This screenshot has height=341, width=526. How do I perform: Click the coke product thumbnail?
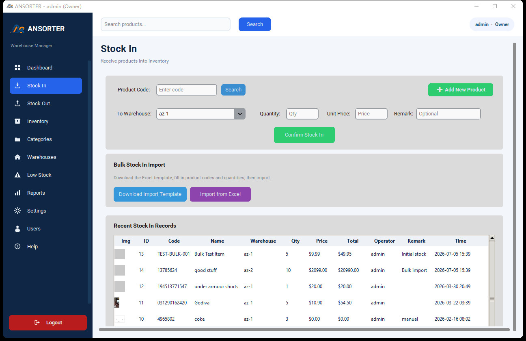120,319
